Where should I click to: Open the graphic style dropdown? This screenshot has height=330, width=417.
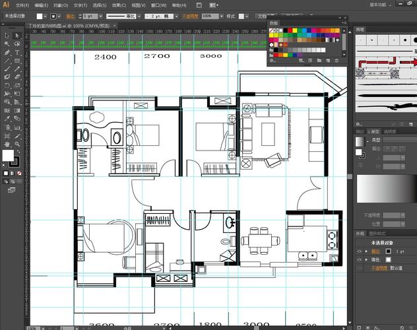point(247,16)
